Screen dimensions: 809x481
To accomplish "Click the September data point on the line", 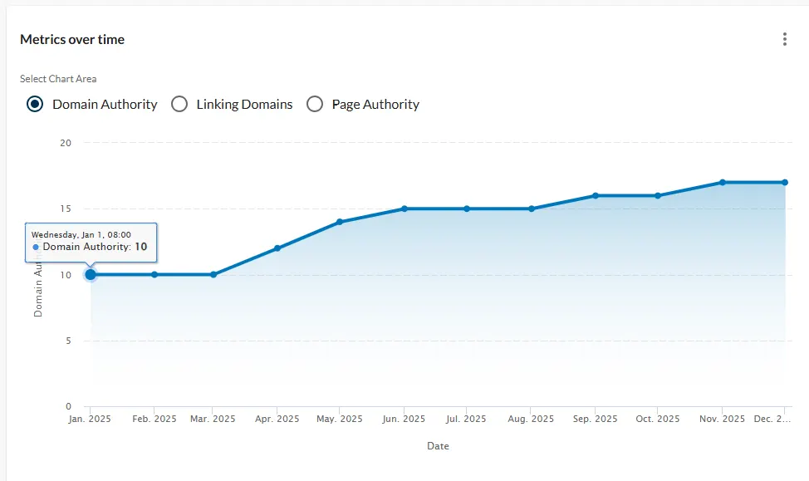I will tap(594, 195).
